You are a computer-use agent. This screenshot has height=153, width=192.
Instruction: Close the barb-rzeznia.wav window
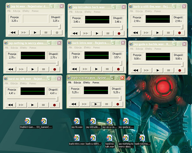click(122, 78)
